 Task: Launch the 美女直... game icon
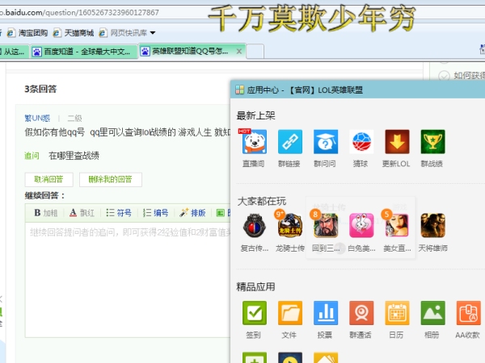click(x=397, y=226)
